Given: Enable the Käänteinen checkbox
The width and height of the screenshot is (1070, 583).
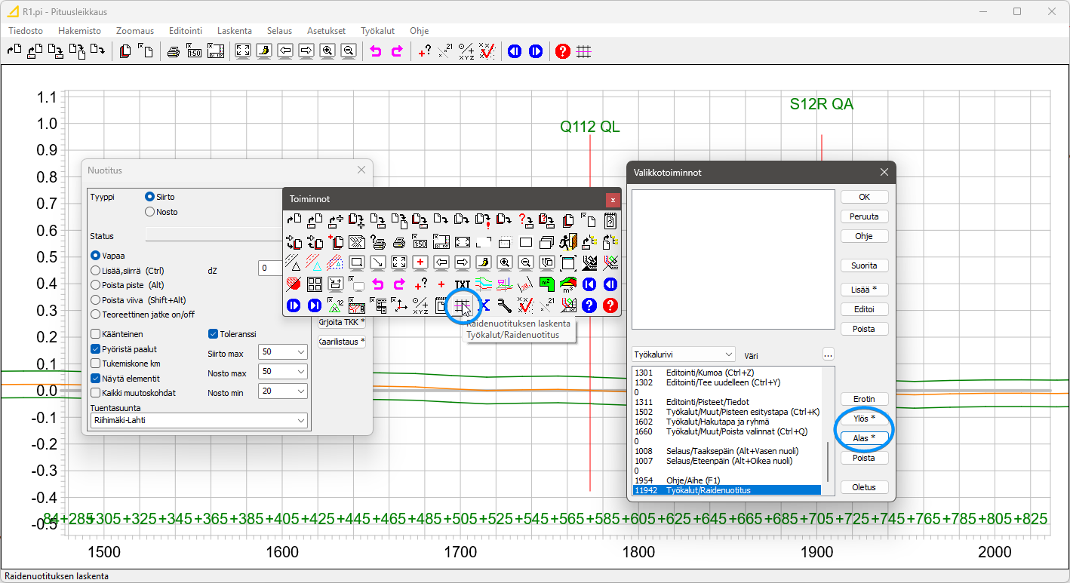Looking at the screenshot, I should point(96,334).
